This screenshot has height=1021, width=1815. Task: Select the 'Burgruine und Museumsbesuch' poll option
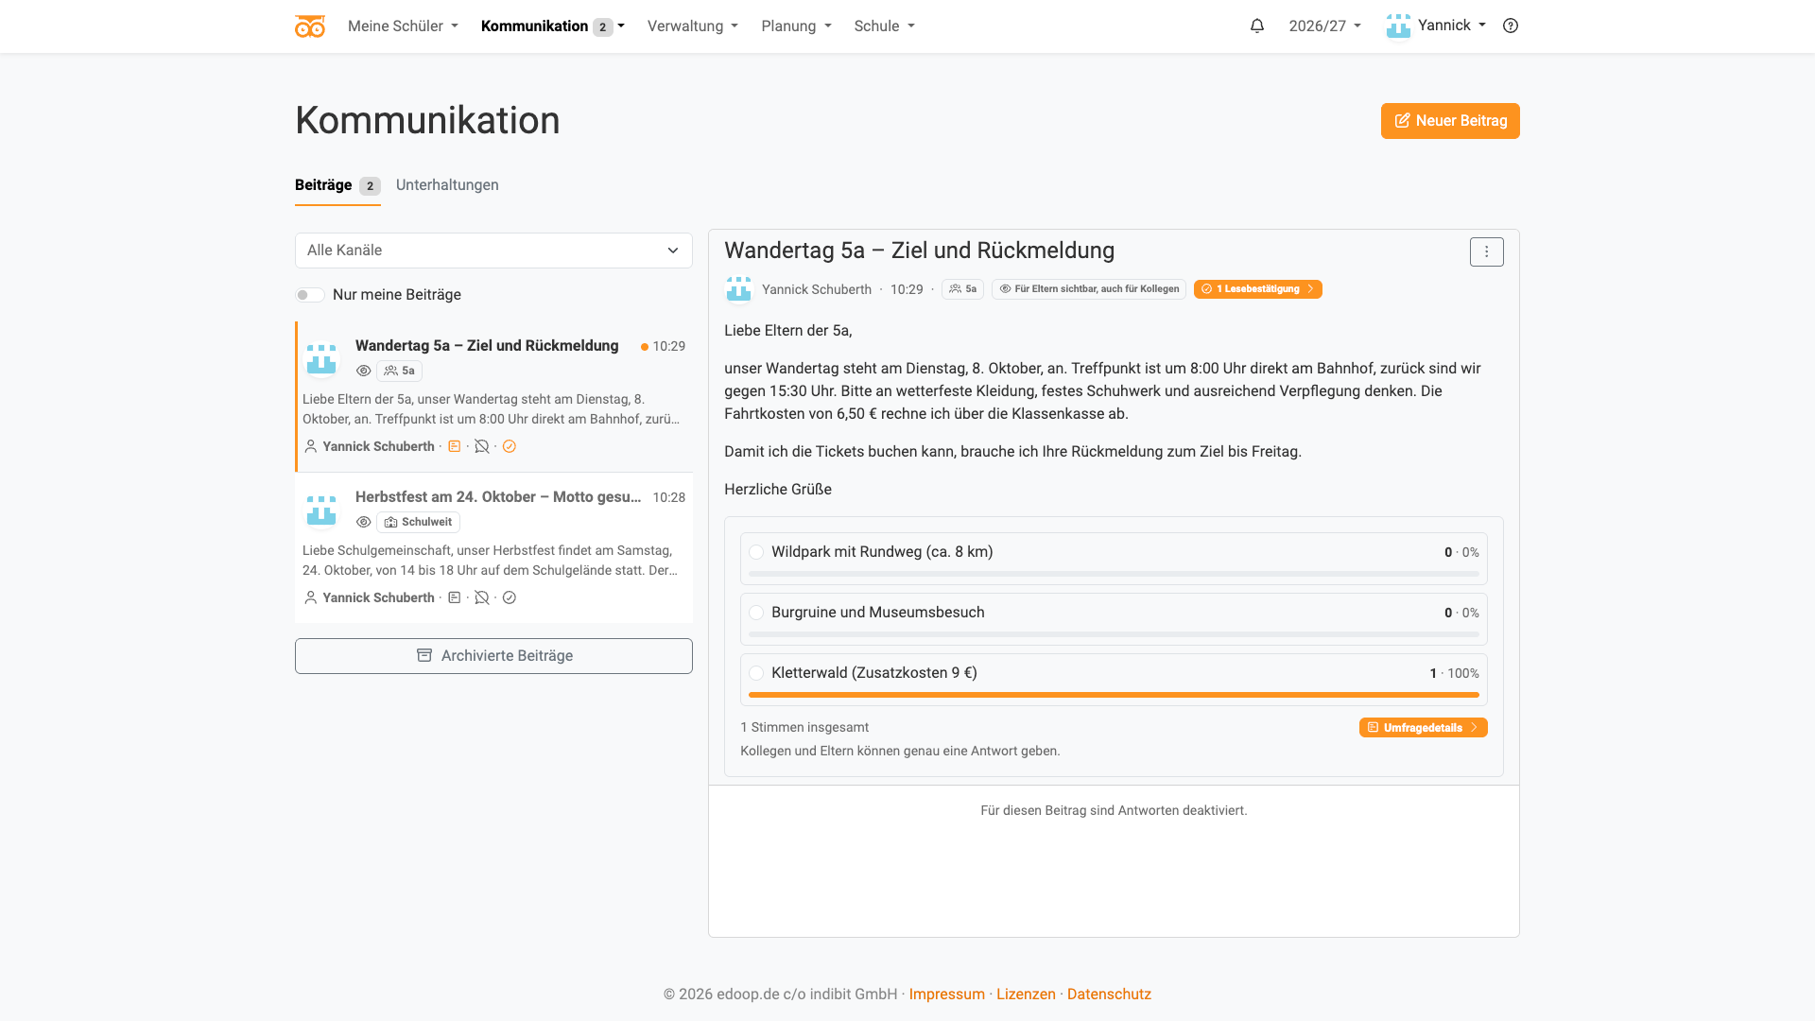pos(756,613)
